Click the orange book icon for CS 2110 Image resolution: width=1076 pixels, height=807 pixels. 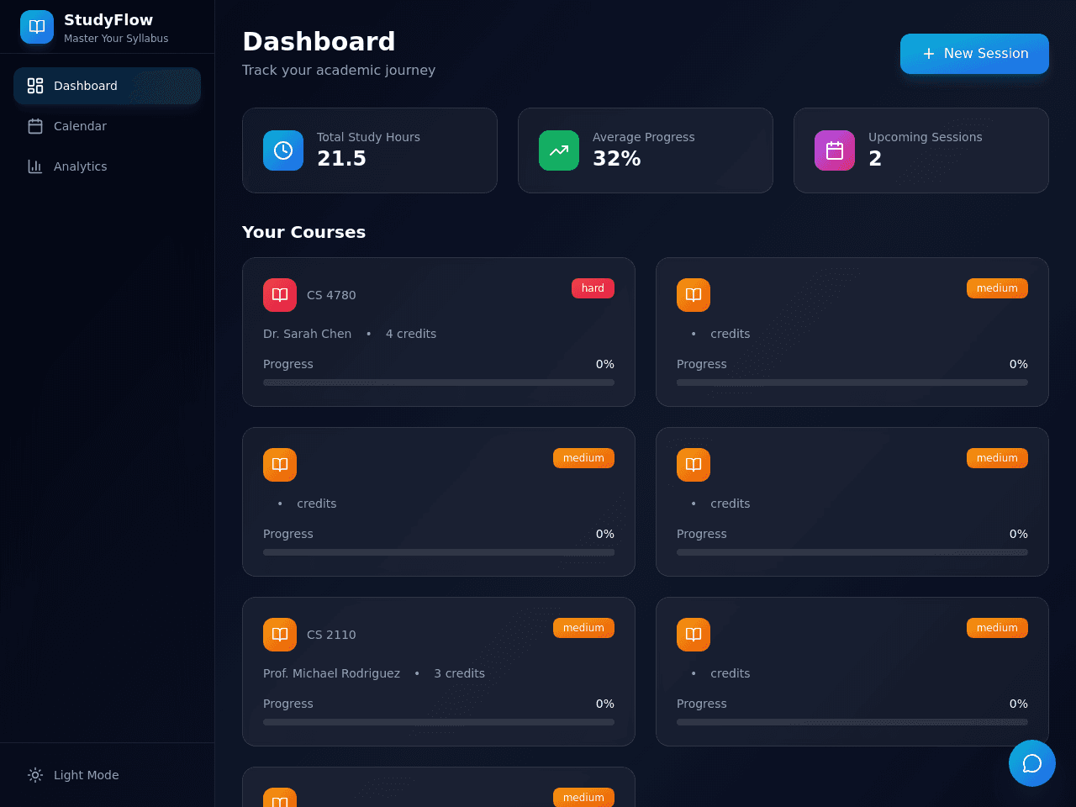(x=280, y=635)
